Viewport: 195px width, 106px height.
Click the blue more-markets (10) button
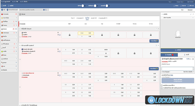click(x=154, y=69)
